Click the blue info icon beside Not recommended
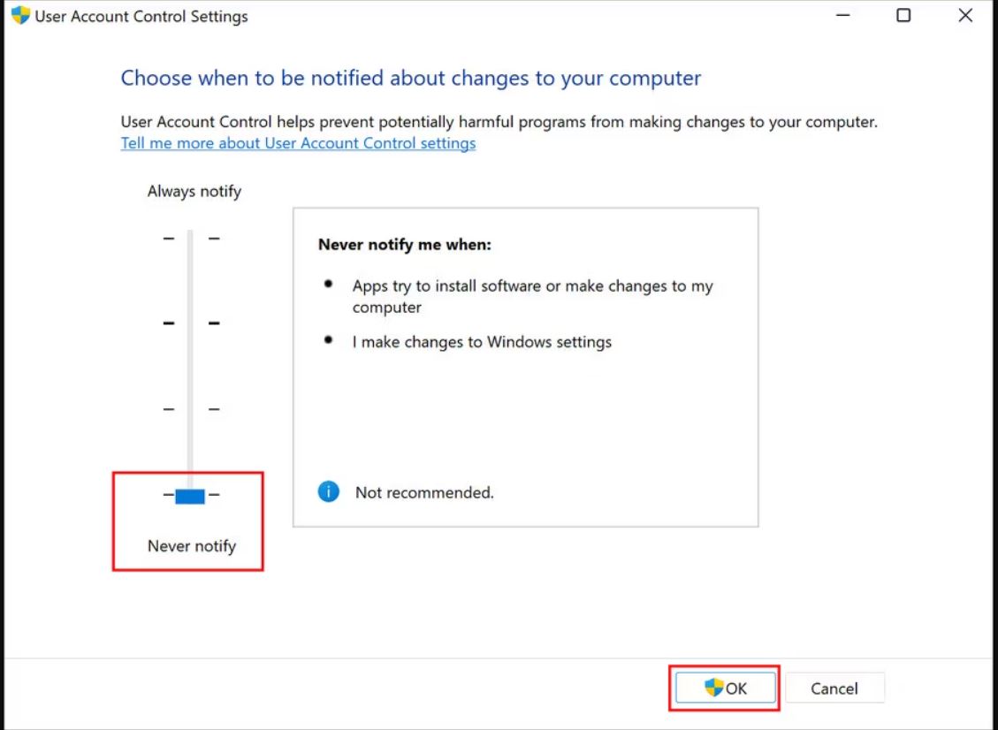Screen dimensions: 998x730 329,492
